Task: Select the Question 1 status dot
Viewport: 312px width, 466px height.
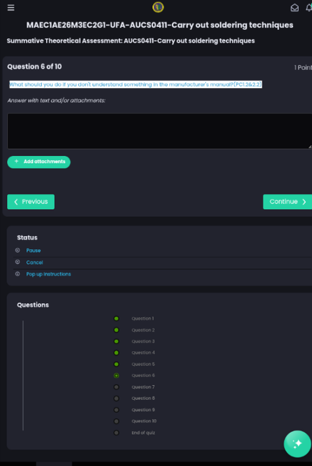Action: pos(116,319)
